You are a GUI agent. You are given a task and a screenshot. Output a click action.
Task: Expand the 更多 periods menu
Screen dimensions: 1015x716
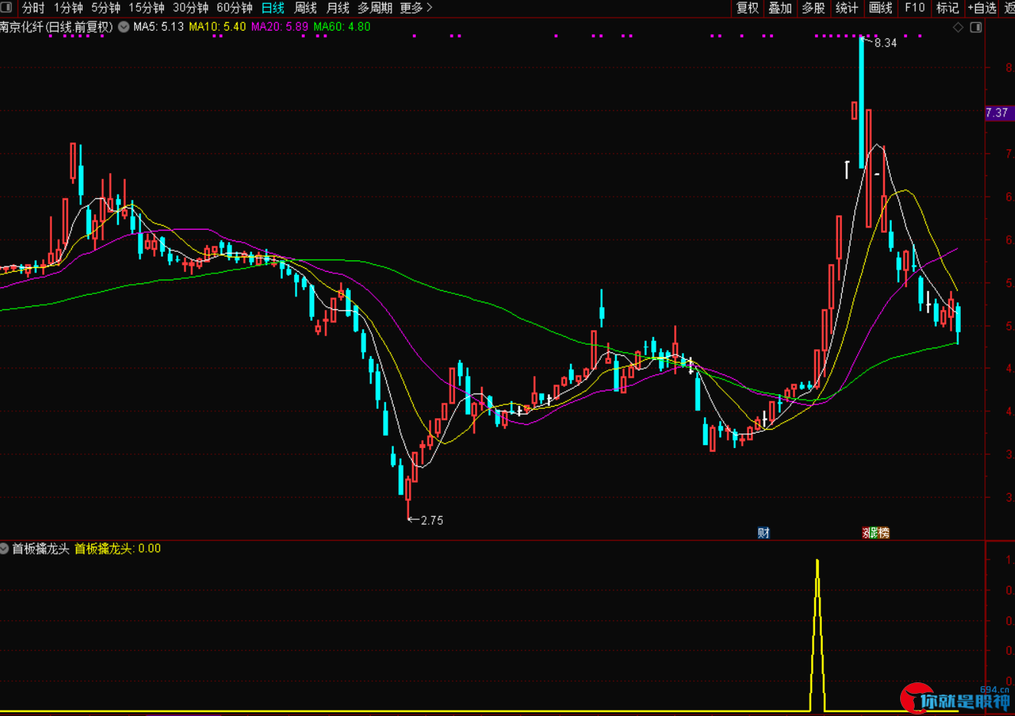416,8
